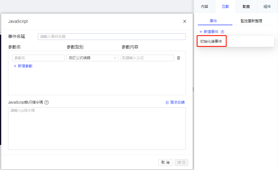Click the 需求反饋 feedback link

point(175,102)
